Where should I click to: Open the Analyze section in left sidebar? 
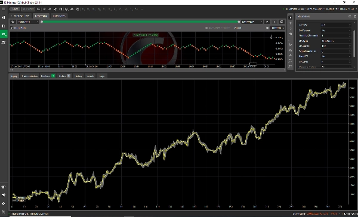[4, 43]
